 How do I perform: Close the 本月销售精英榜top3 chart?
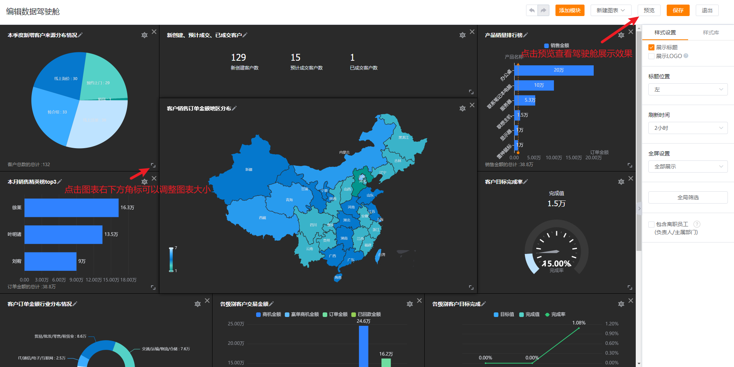(x=154, y=178)
